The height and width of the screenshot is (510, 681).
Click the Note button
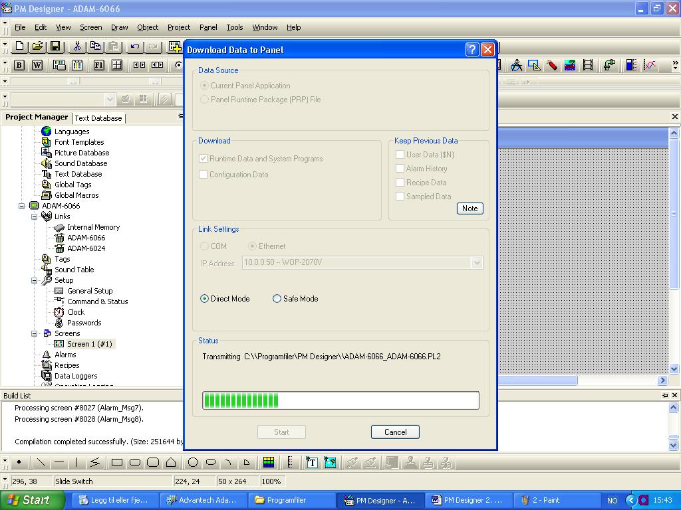470,209
